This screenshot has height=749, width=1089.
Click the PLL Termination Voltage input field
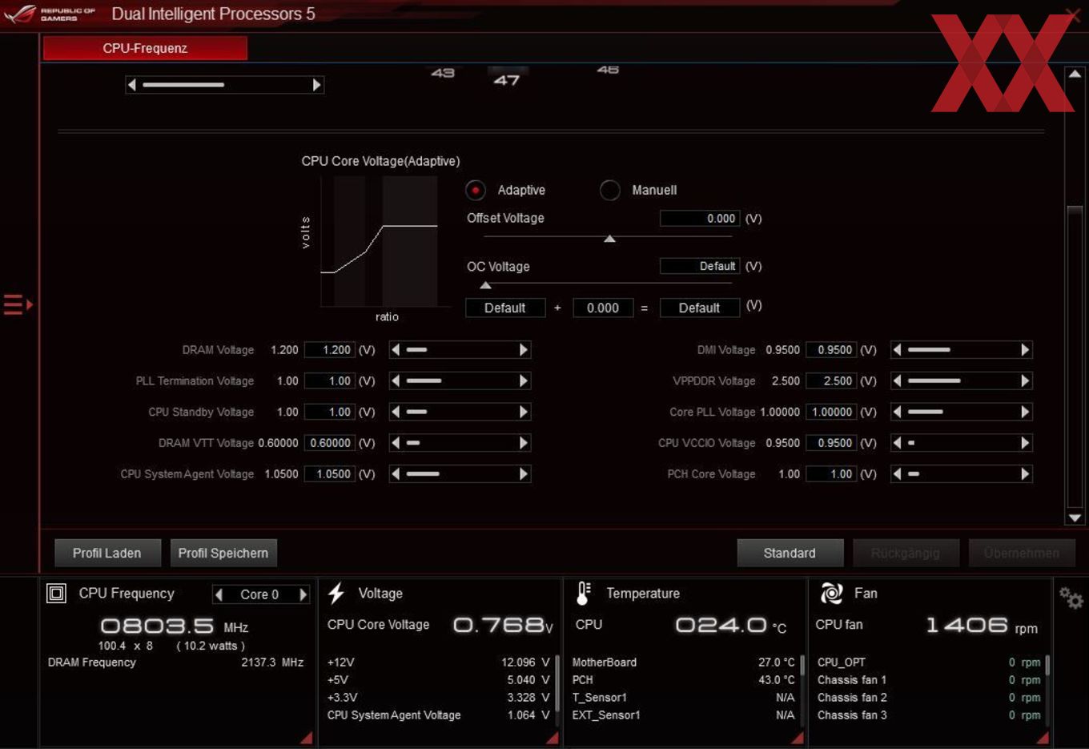coord(330,381)
